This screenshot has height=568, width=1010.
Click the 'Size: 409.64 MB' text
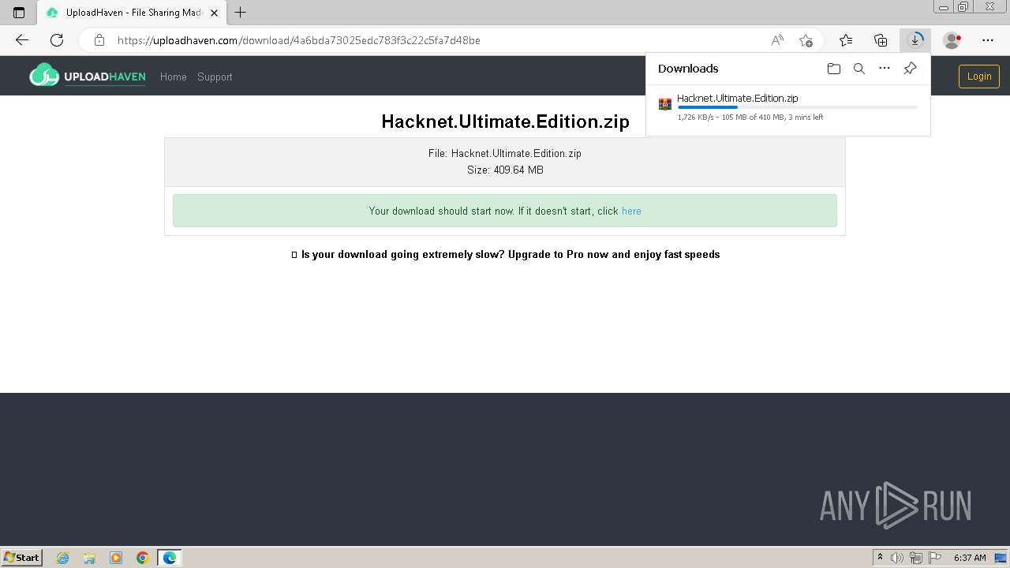click(x=505, y=170)
